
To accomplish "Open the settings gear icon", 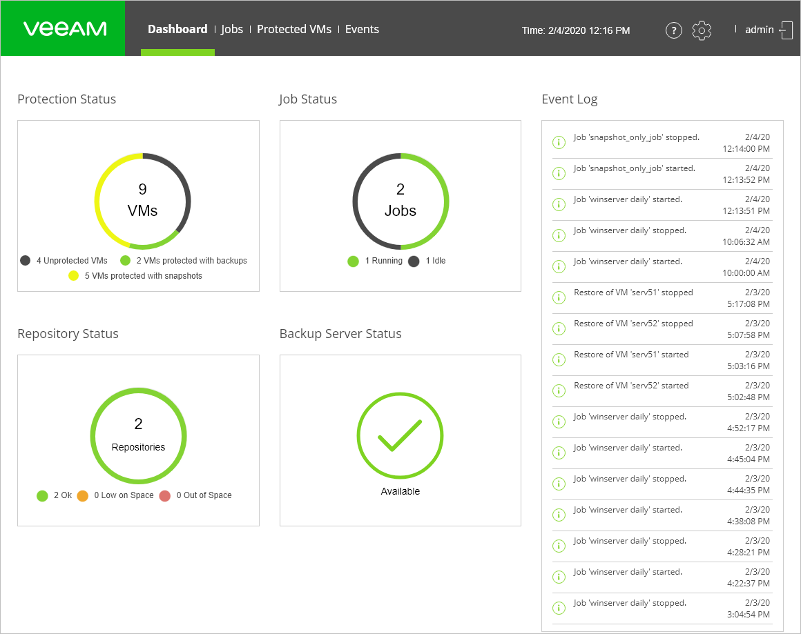I will (x=702, y=30).
